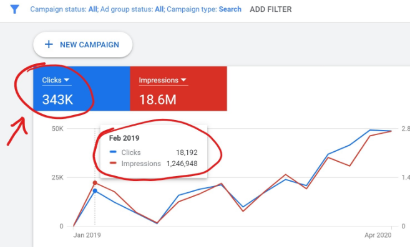Click the blue filter funnel icon
Screen dimensions: 410x247
pyautogui.click(x=14, y=9)
